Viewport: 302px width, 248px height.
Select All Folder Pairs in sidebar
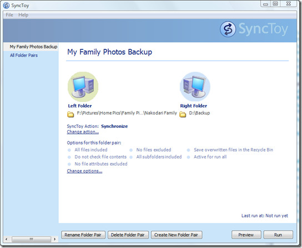click(24, 55)
